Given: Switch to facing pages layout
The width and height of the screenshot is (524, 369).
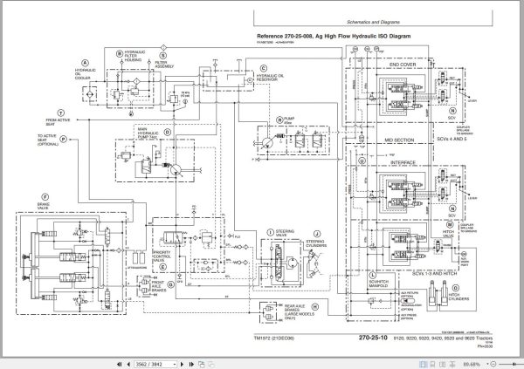Looking at the screenshot, I should (x=442, y=364).
